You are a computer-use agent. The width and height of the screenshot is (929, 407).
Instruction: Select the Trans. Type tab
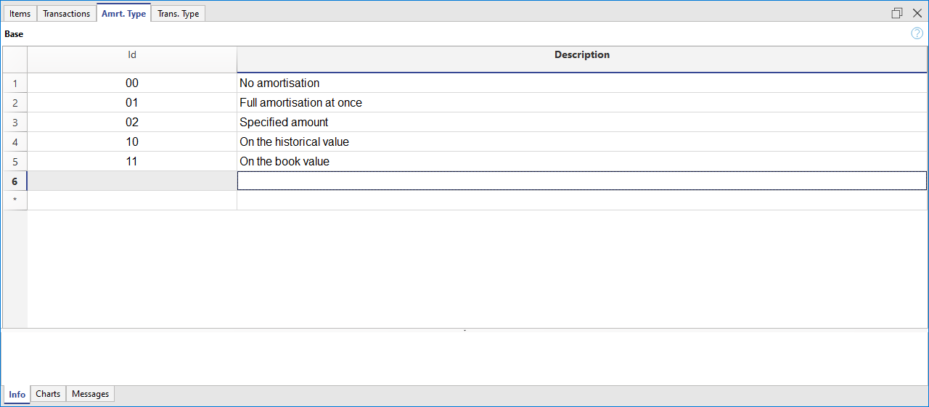coord(178,14)
